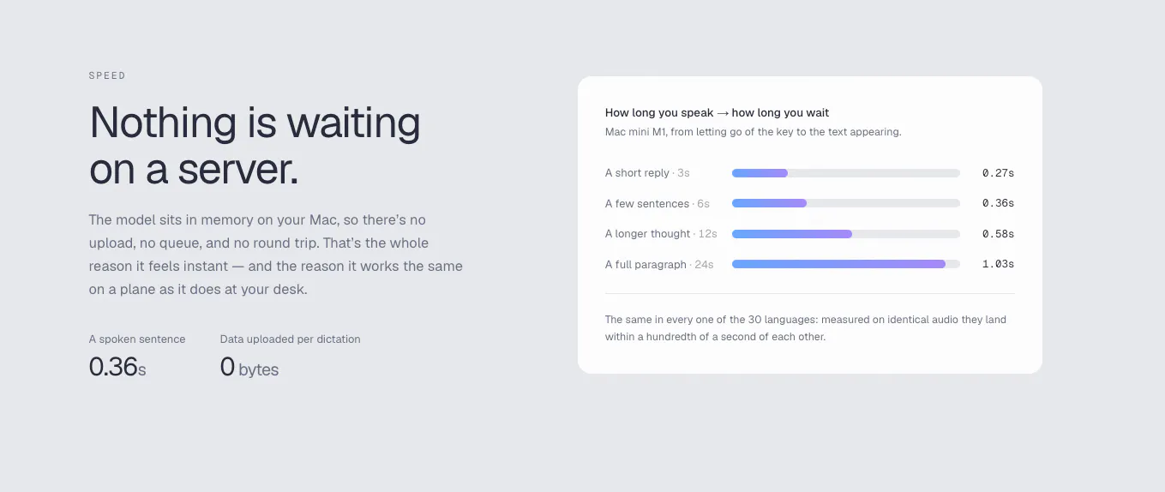This screenshot has width=1165, height=492.
Task: Click the 0.58s result value
Action: (x=998, y=234)
